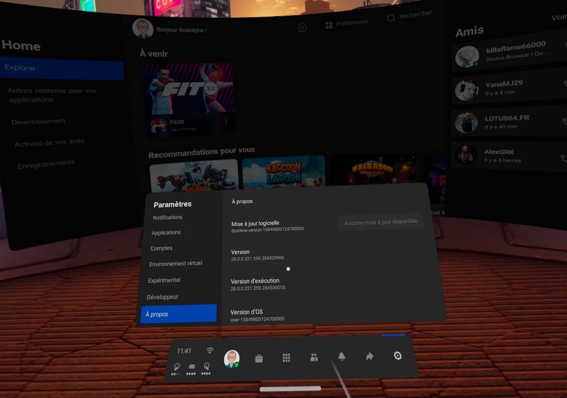
Task: Click the dock handle bar below dock
Action: [x=290, y=389]
